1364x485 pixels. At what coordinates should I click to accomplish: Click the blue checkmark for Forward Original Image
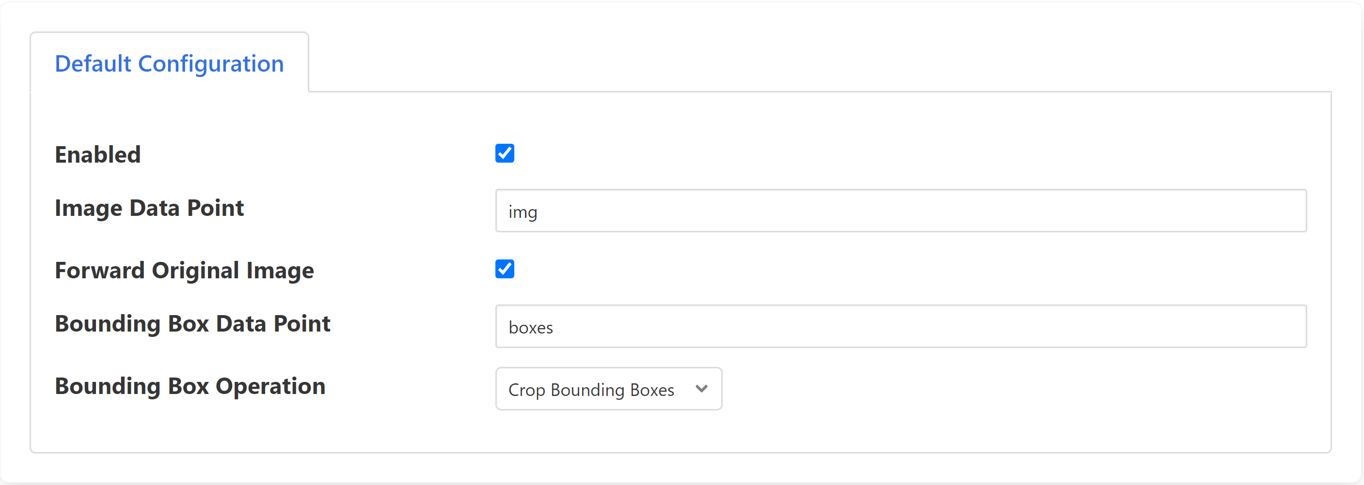504,269
